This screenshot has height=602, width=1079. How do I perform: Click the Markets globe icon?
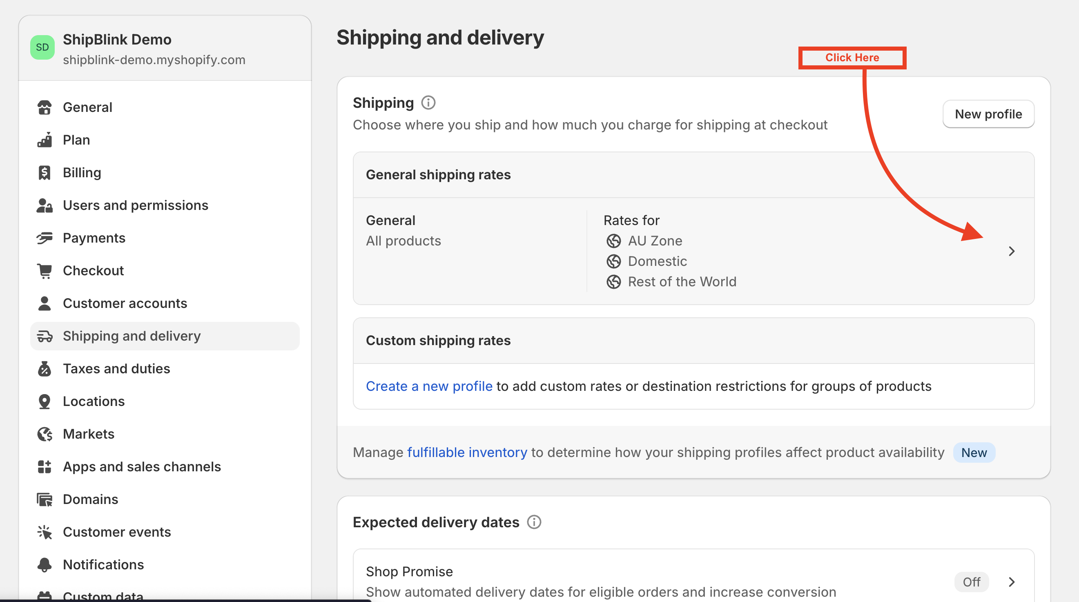click(45, 434)
